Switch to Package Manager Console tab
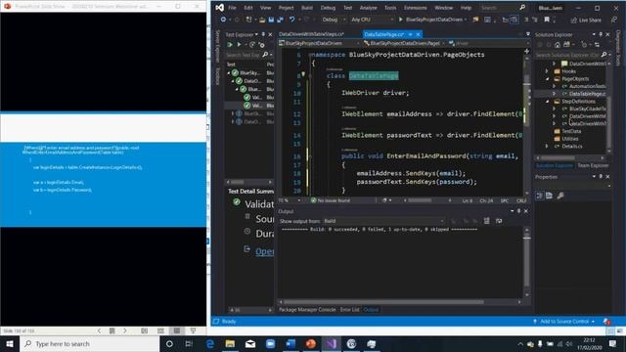The width and height of the screenshot is (626, 352). [307, 310]
